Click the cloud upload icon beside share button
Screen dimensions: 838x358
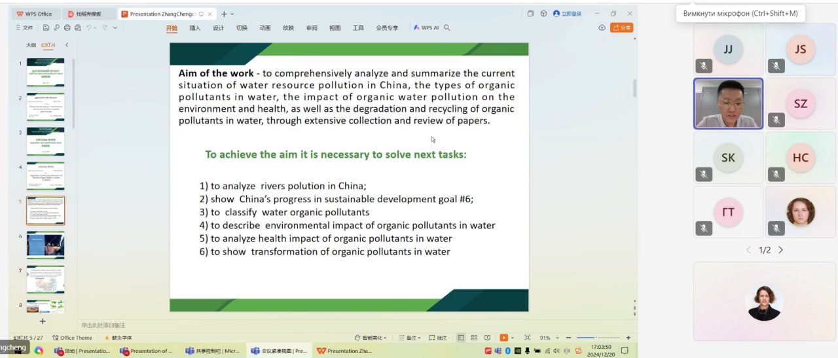602,27
